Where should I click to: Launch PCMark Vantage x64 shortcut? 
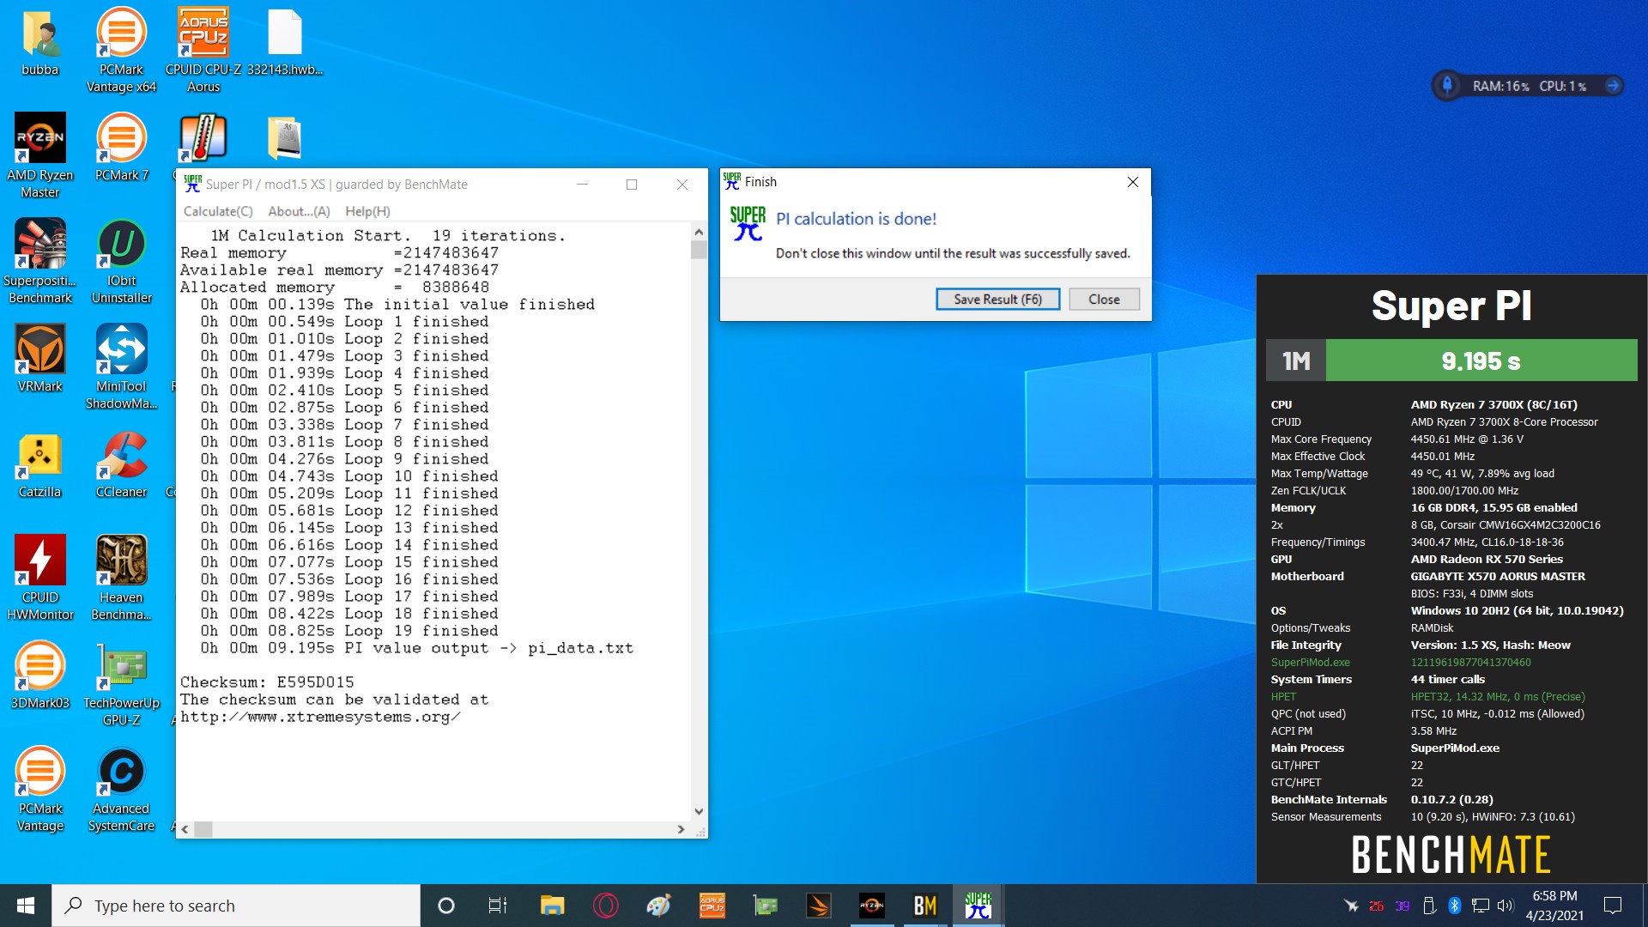121,50
